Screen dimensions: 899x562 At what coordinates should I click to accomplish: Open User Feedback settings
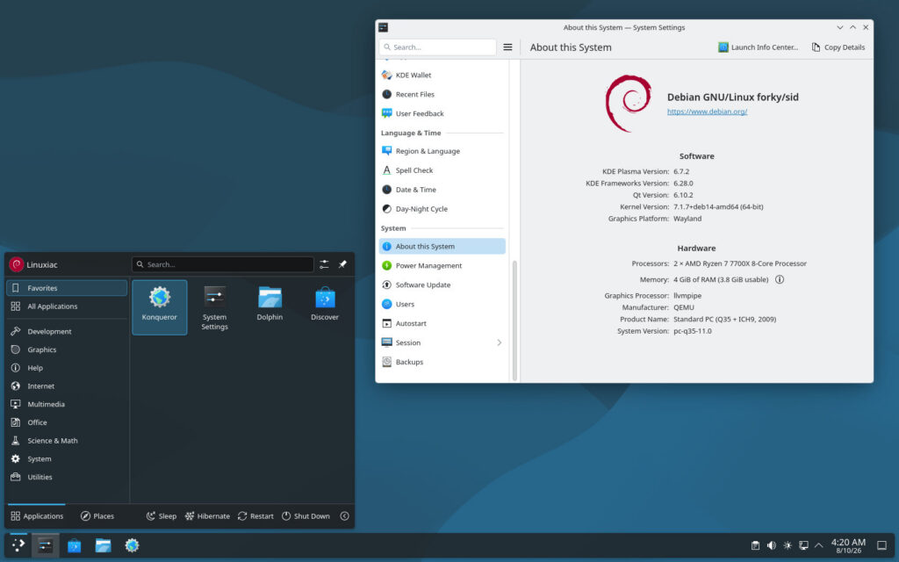pyautogui.click(x=442, y=113)
